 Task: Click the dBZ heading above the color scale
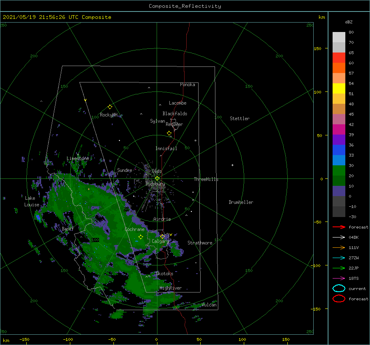349,22
